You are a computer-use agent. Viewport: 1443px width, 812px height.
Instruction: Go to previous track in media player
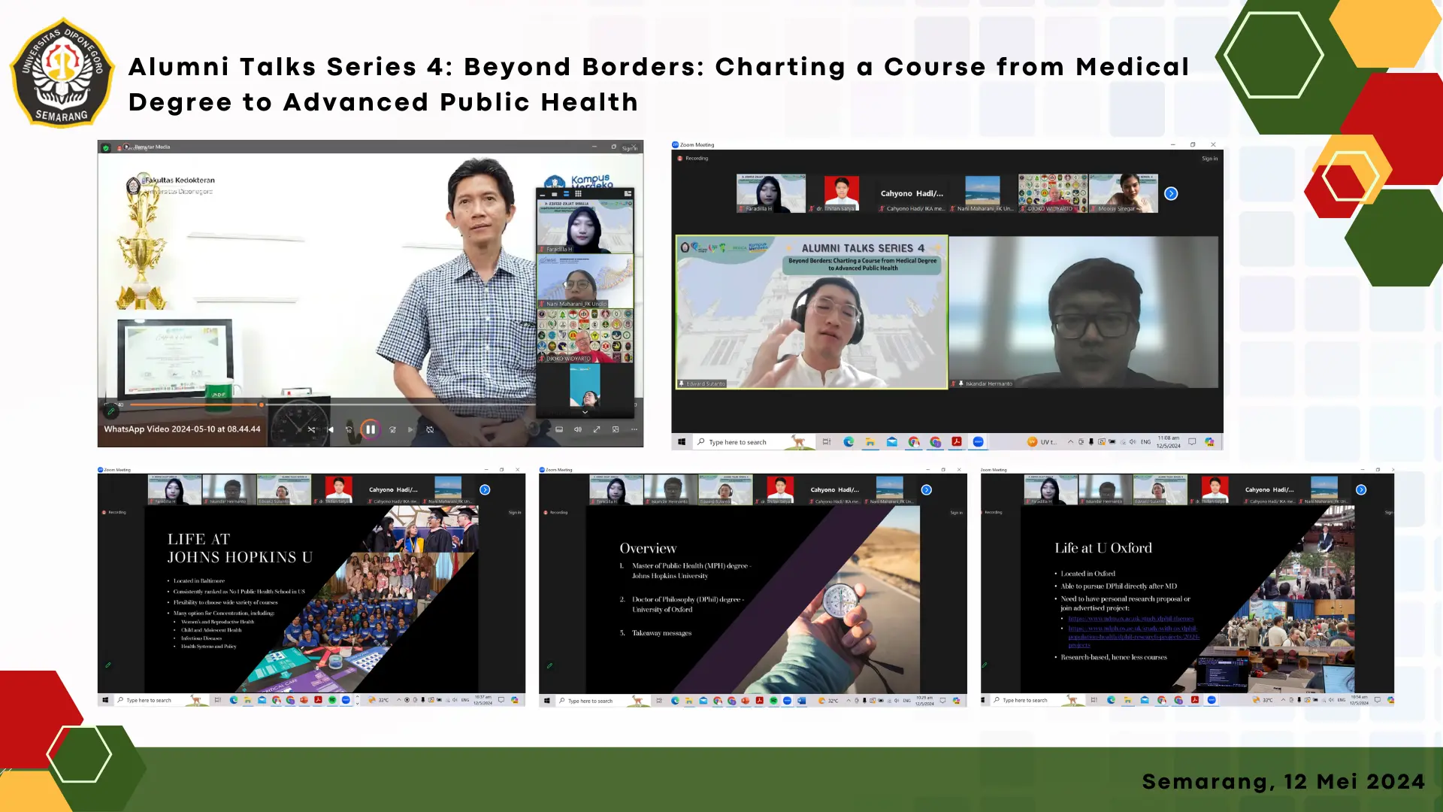pos(330,429)
